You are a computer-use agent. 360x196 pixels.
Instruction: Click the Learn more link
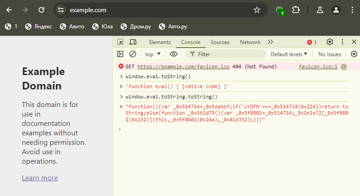40,178
